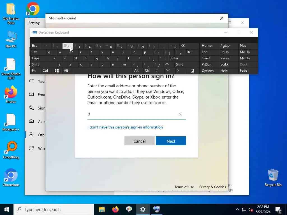This screenshot has width=287, height=215.
Task: Toggle the left Ctrl key
Action: click(x=46, y=71)
